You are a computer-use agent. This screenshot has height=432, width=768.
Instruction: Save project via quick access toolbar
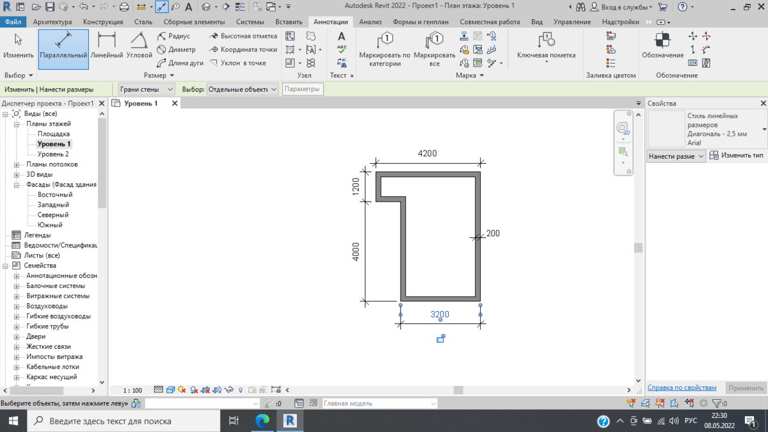click(49, 7)
